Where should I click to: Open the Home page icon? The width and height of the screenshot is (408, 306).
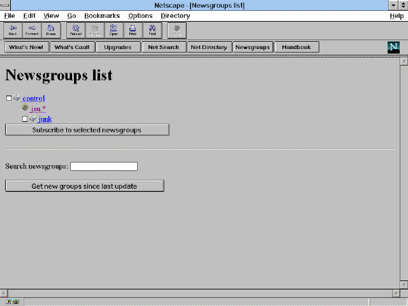[51, 31]
